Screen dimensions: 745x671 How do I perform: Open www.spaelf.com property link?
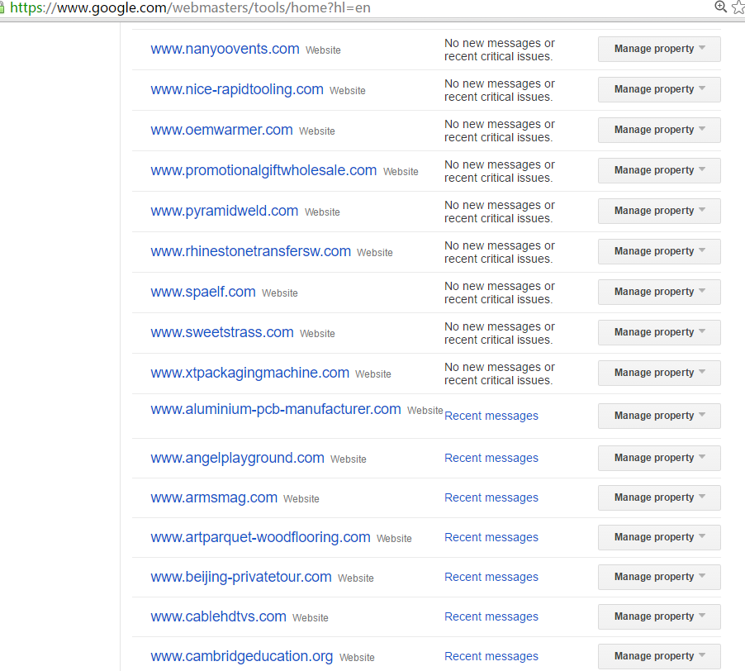click(x=203, y=292)
